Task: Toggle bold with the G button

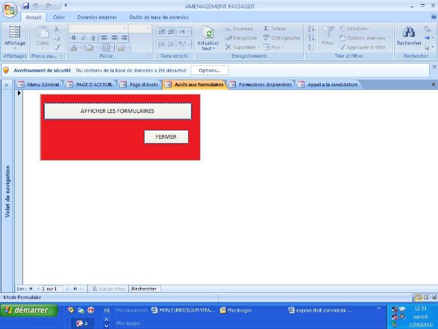Action: (73, 38)
